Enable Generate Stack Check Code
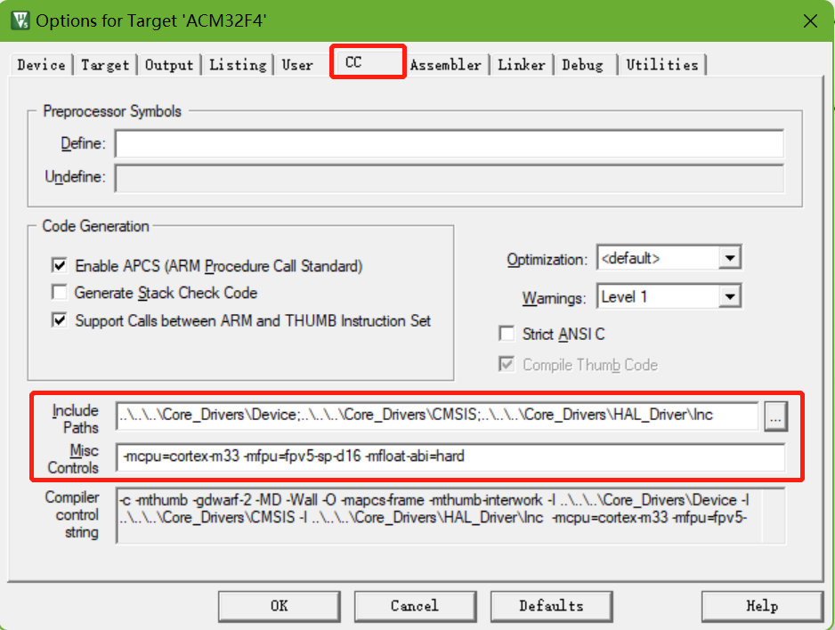 60,293
